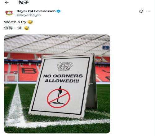Viewport: 155px width, 136px height.
Task: Open the stadium sign photo attachment
Action: point(57,84)
